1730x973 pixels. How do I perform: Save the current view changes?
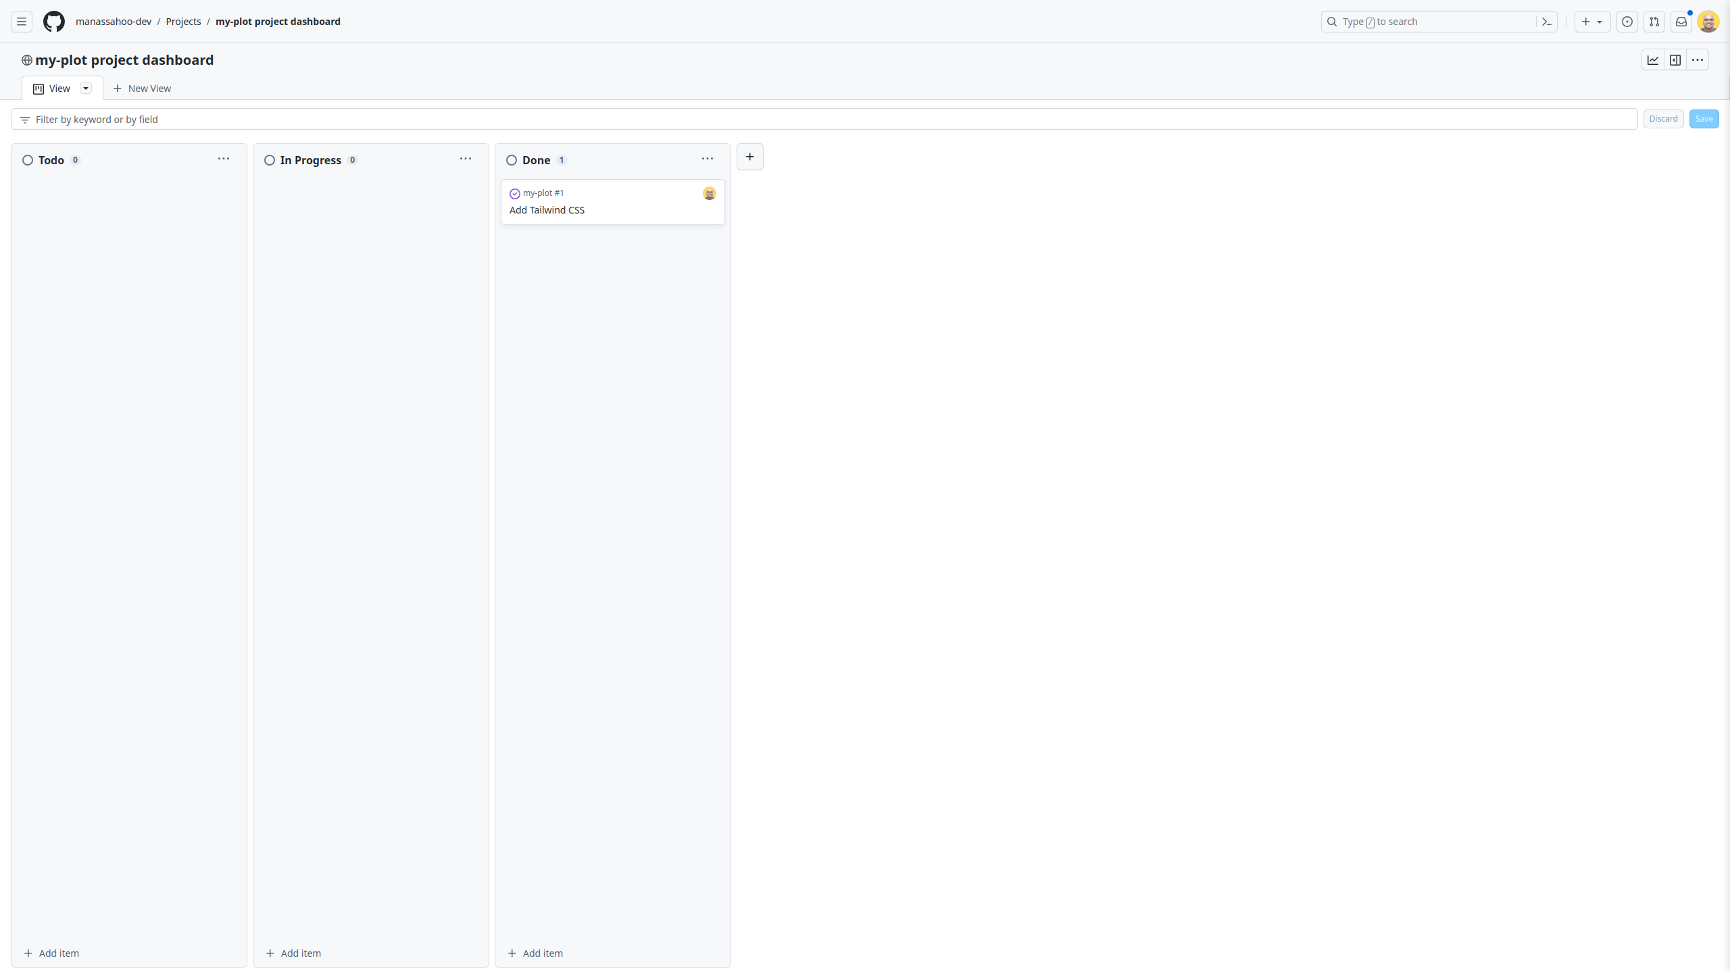point(1704,118)
